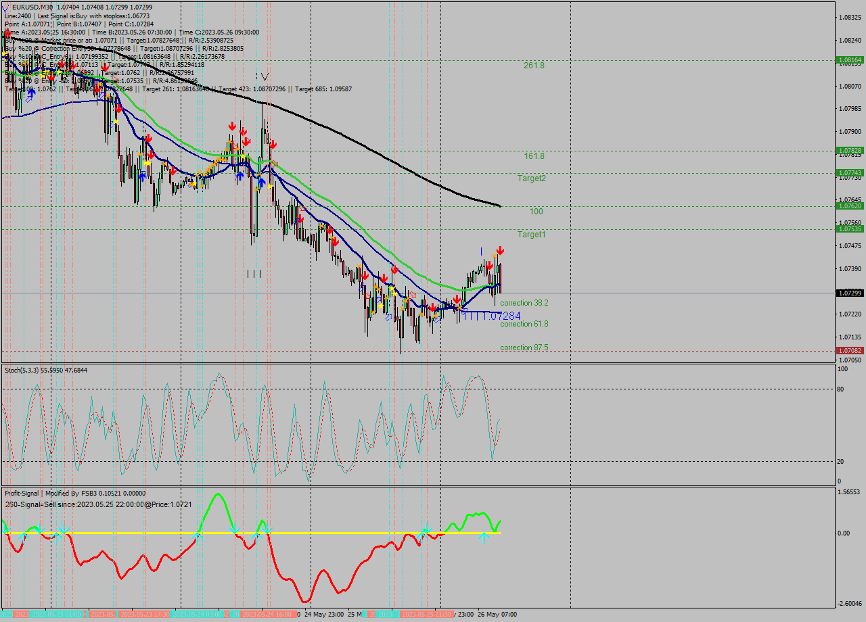The height and width of the screenshot is (622, 866).
Task: Select the cyan up arrow in the Profit-Signal panel
Action: coord(484,539)
